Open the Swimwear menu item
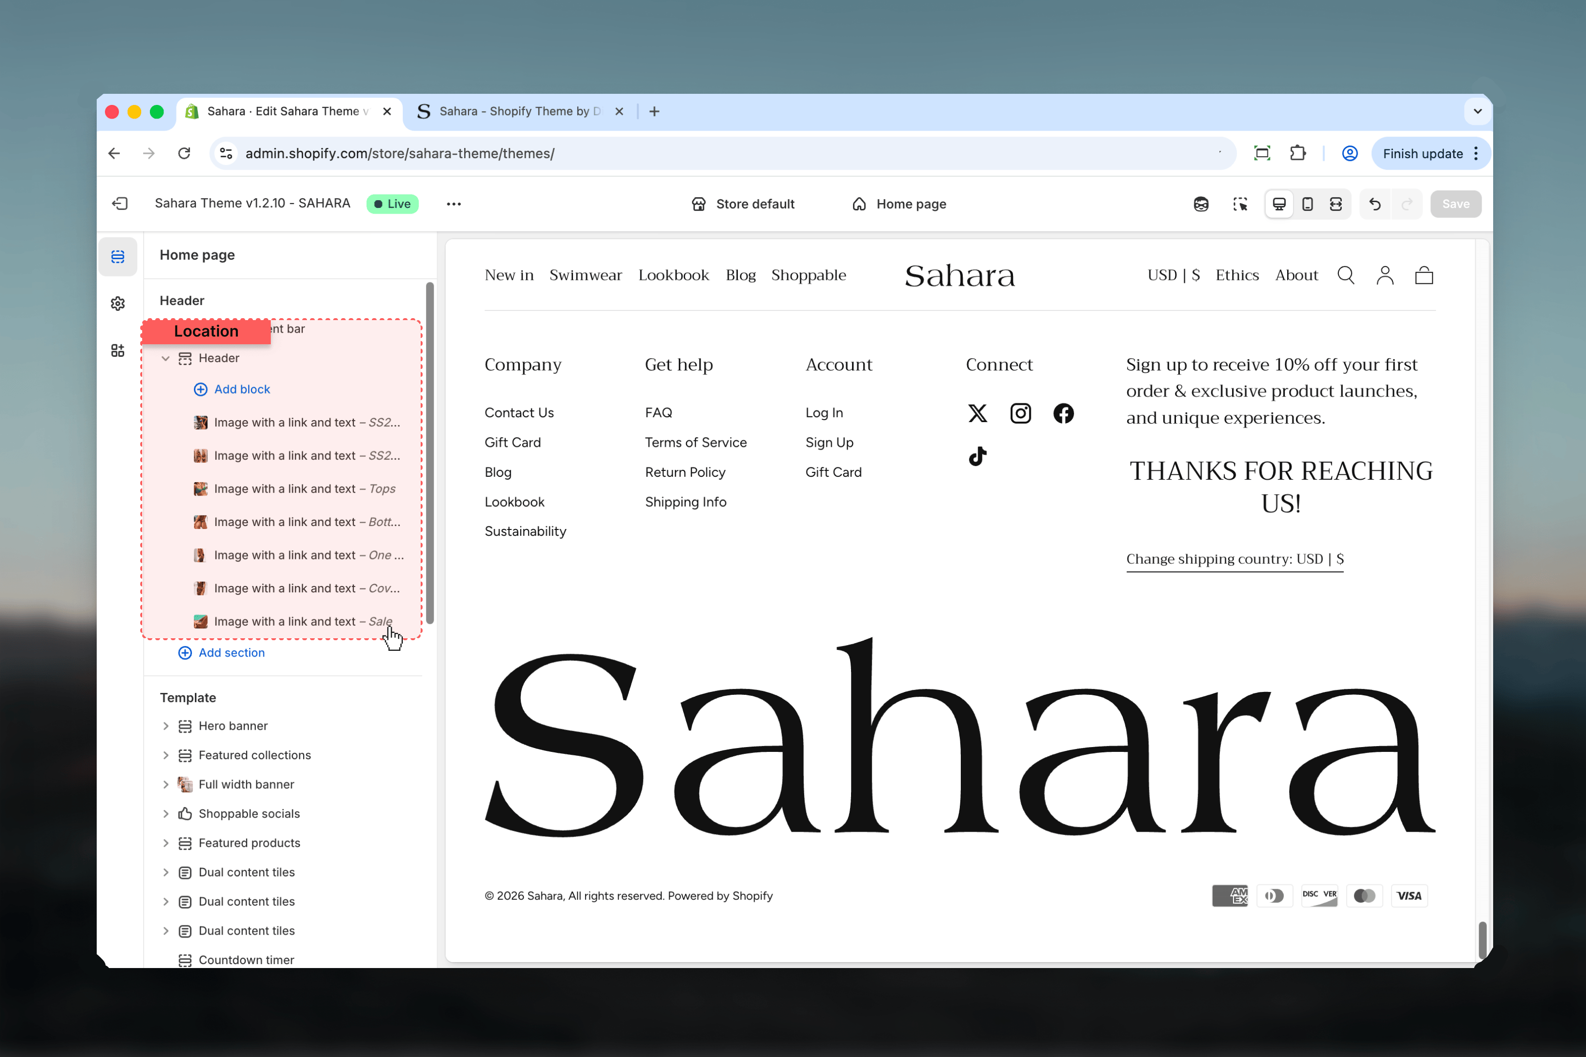Viewport: 1586px width, 1057px height. pos(585,275)
